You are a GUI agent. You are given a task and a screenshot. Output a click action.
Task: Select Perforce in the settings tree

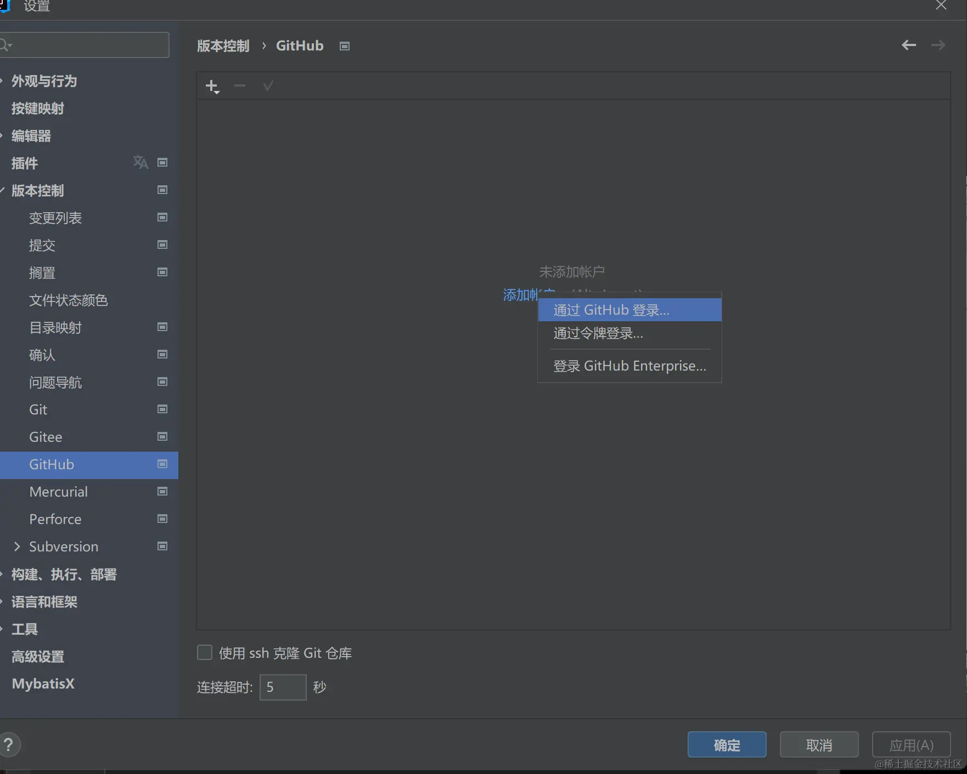55,519
